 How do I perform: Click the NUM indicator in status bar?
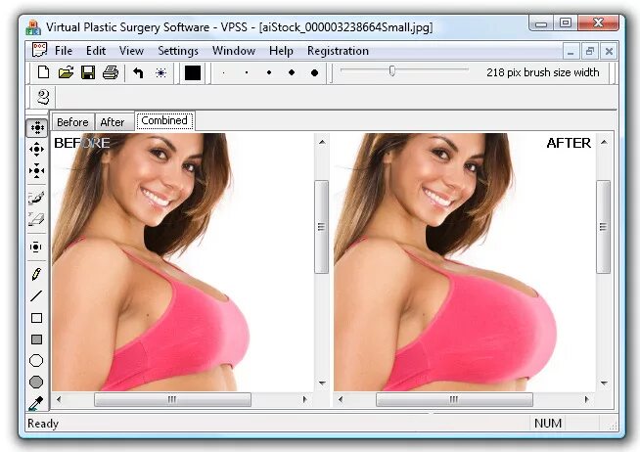pyautogui.click(x=548, y=424)
